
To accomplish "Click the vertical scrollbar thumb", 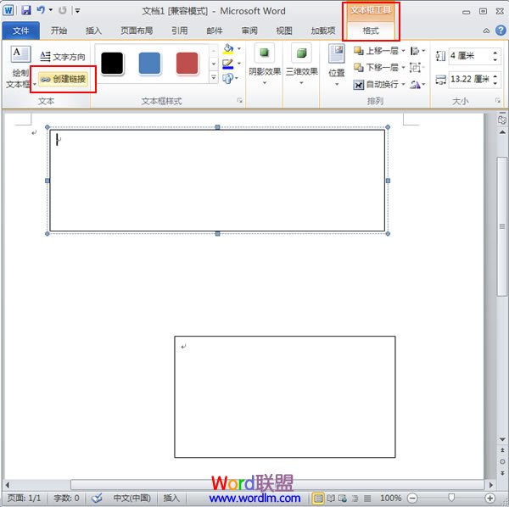I will coord(502,226).
